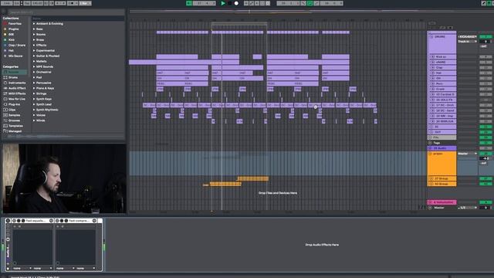The image size is (494, 278).
Task: Select the Master track header
Action: pyautogui.click(x=442, y=208)
